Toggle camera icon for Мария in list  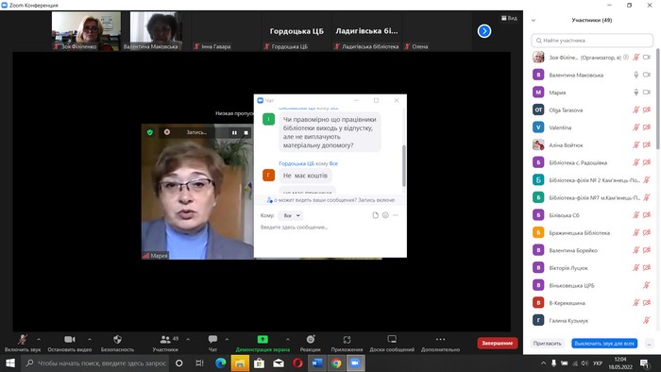[x=647, y=93]
